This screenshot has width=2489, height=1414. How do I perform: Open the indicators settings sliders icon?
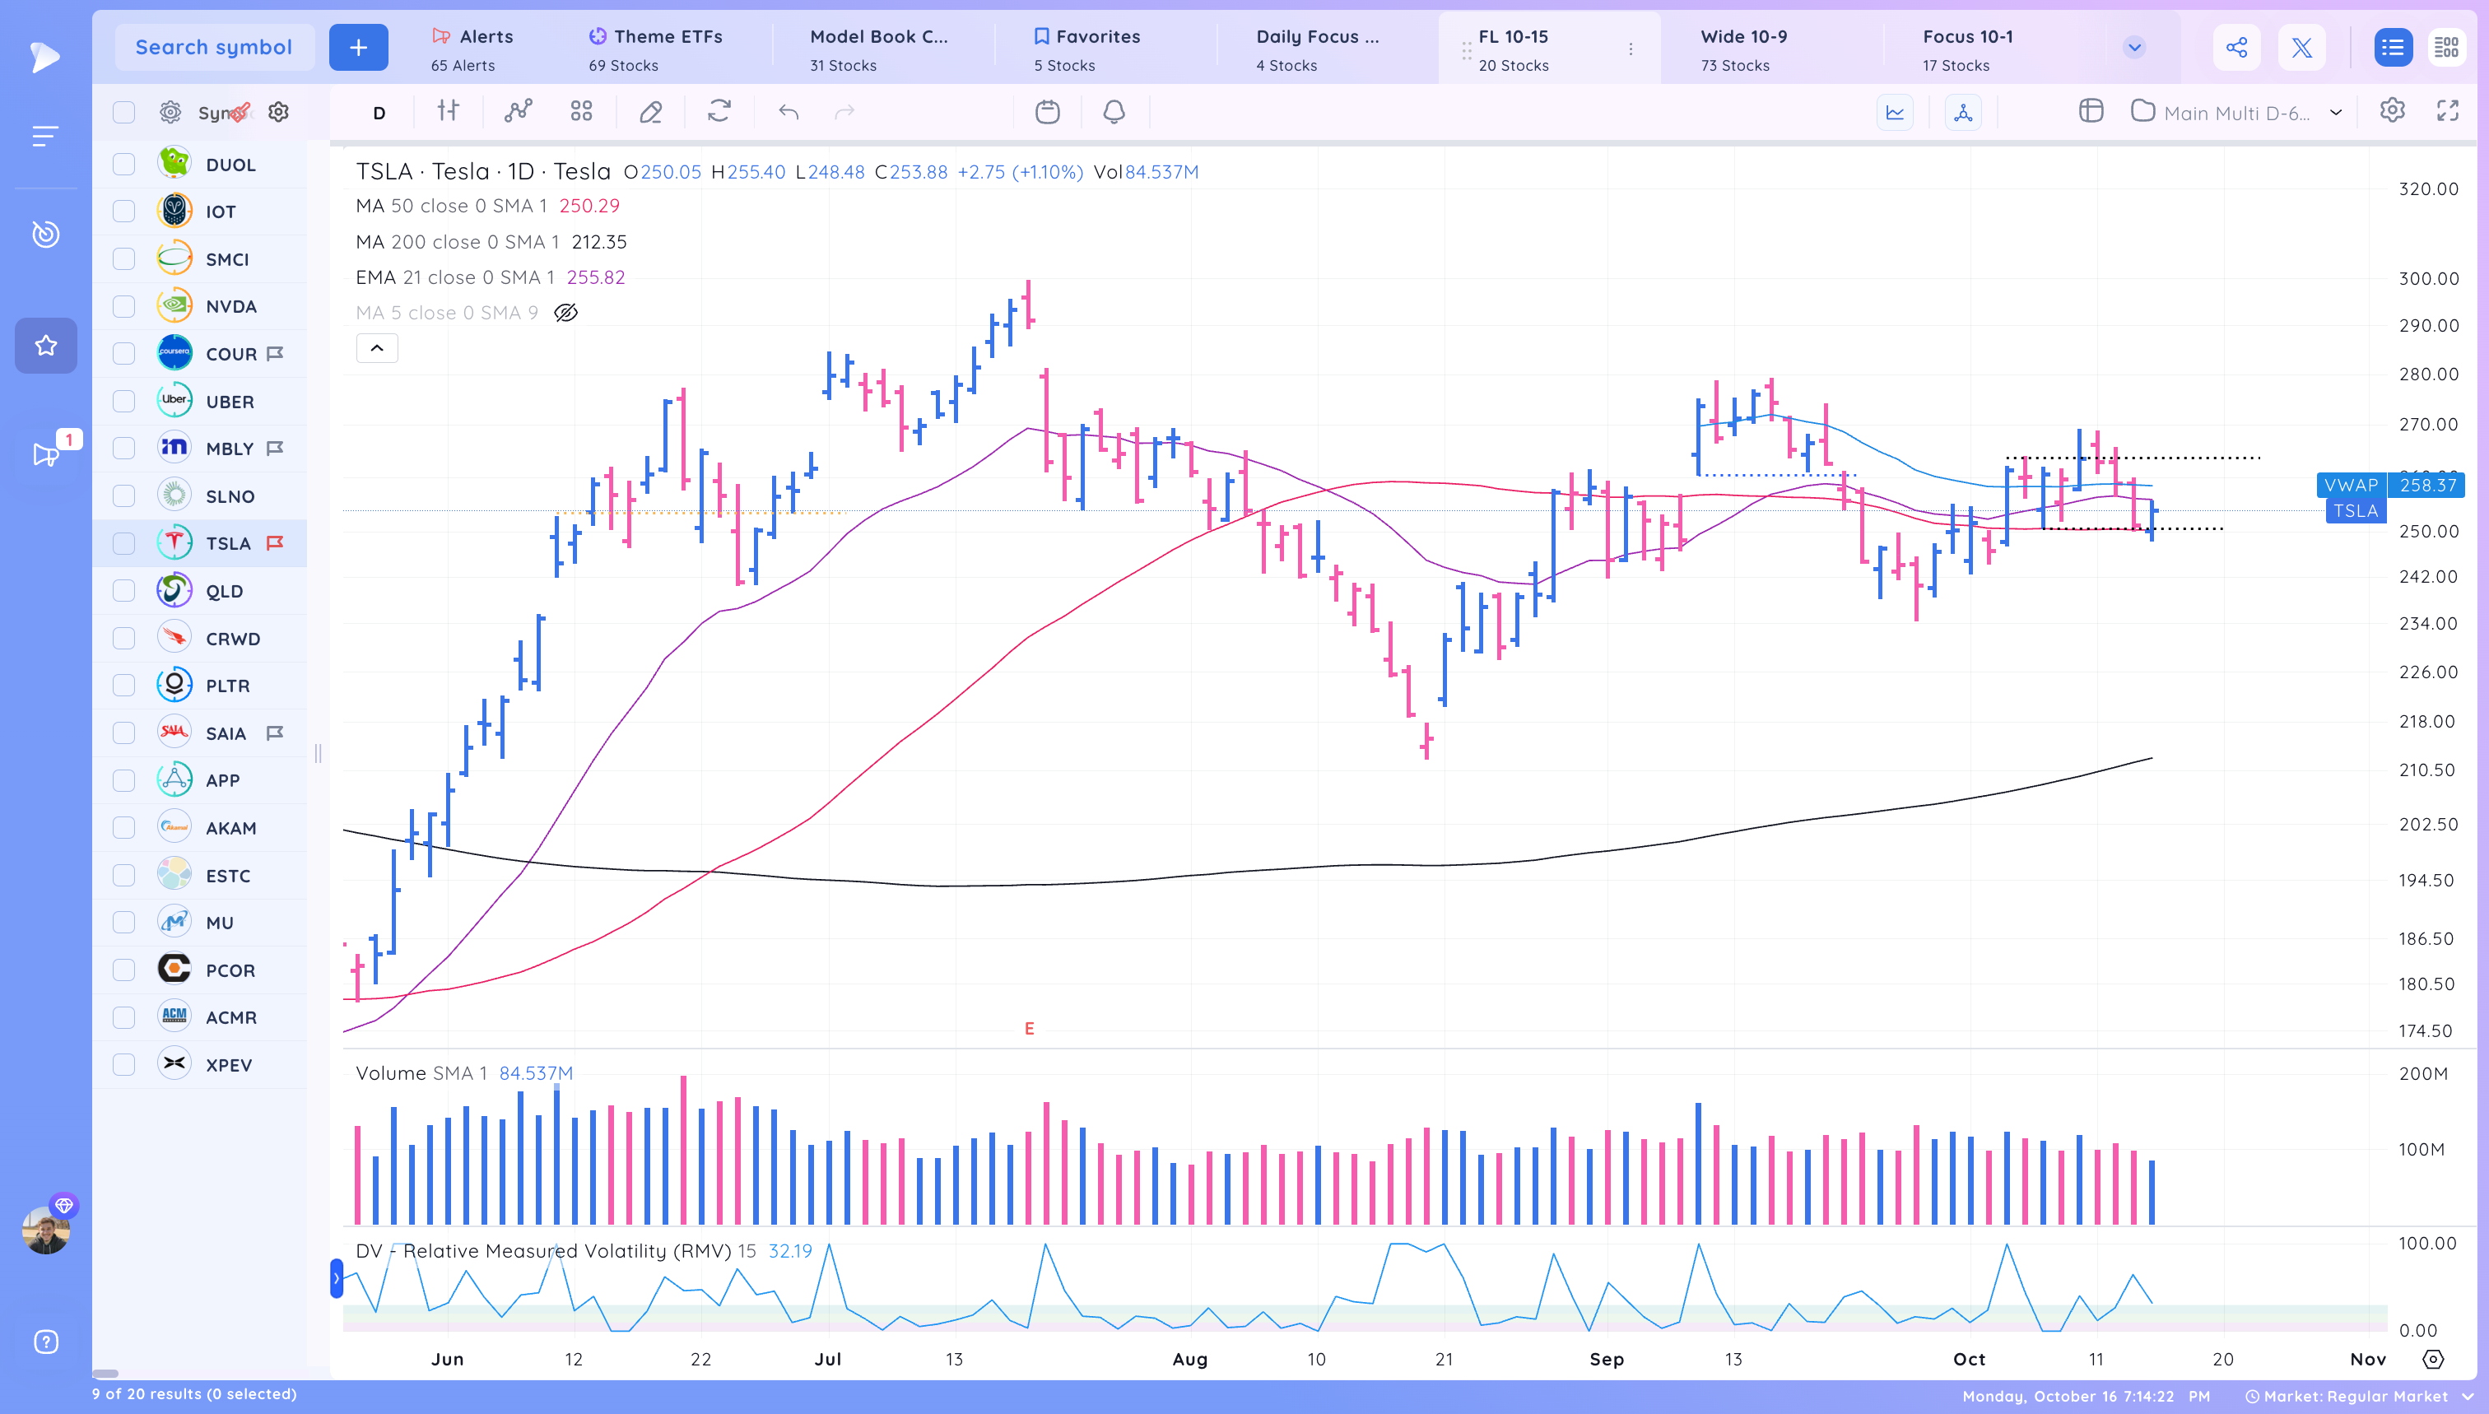point(448,112)
